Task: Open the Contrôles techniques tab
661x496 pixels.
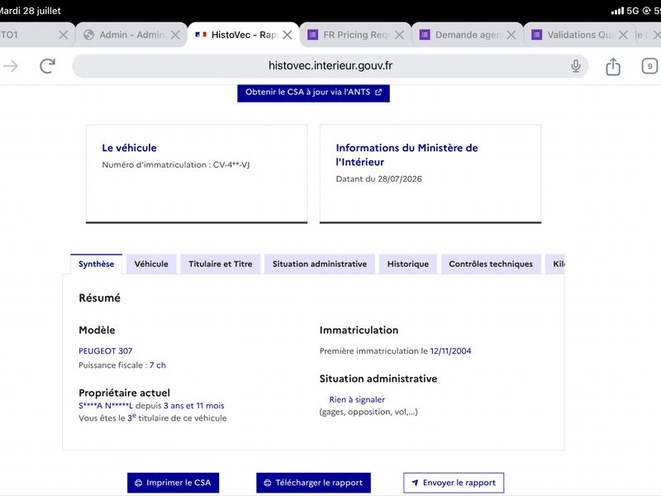Action: [491, 264]
